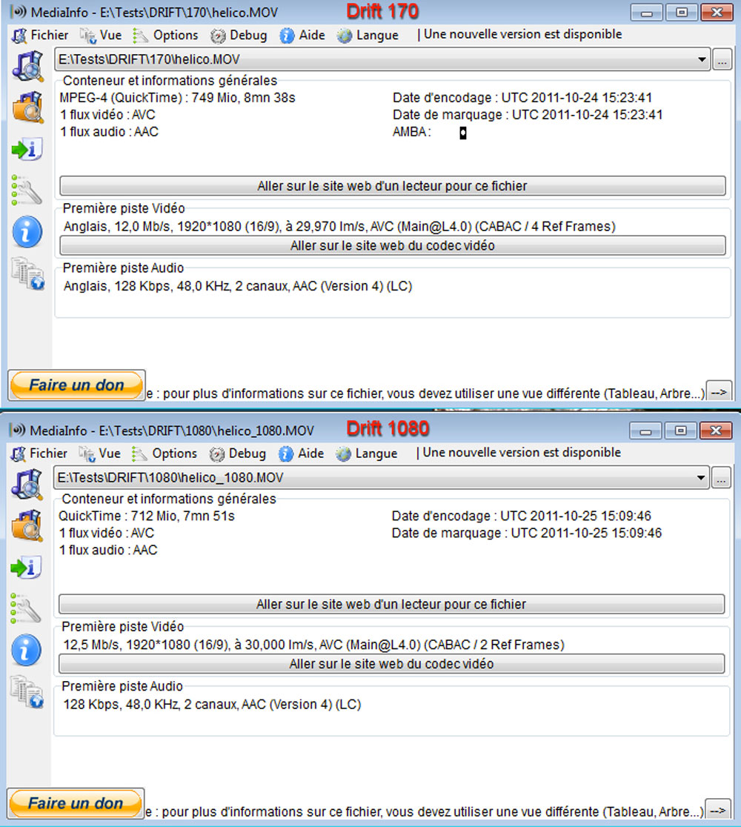Click new version notice in helico_1080.MOV window
The height and width of the screenshot is (827, 741).
[522, 453]
